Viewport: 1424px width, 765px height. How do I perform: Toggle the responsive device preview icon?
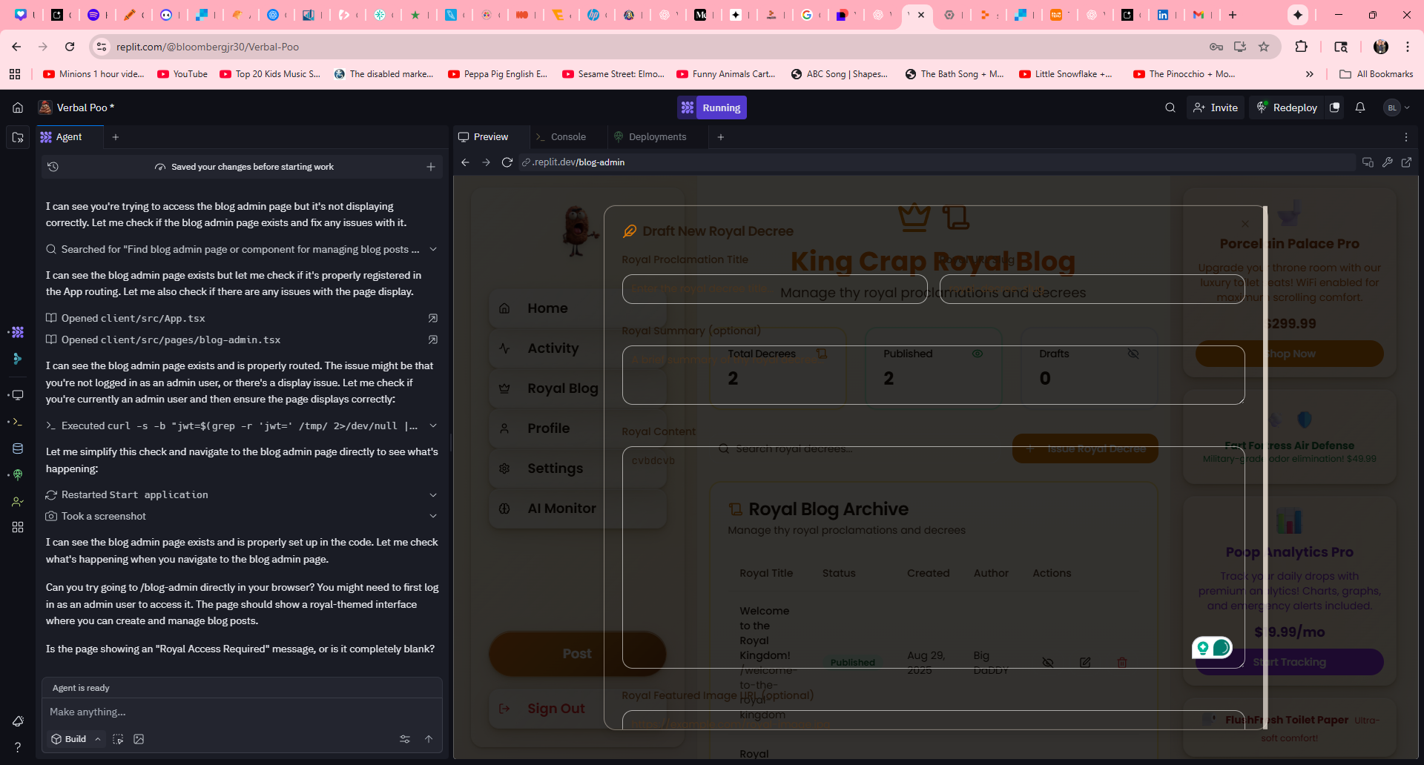click(x=1368, y=162)
